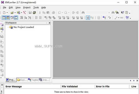Toggle the third view-layout button in second toolbar
The image size is (139, 94).
(12, 18)
